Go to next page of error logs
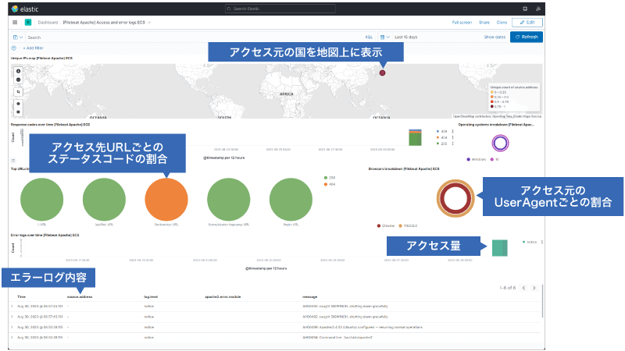The width and height of the screenshot is (625, 351). (534, 288)
